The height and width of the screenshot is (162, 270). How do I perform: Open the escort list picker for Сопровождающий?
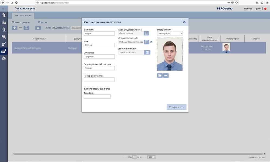pyautogui.click(x=146, y=42)
